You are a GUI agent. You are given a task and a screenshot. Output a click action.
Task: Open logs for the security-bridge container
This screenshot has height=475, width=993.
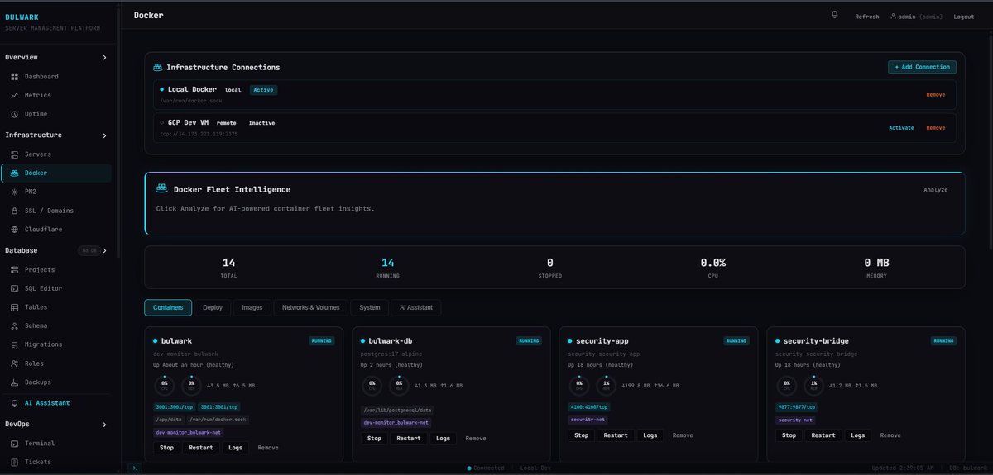click(858, 435)
